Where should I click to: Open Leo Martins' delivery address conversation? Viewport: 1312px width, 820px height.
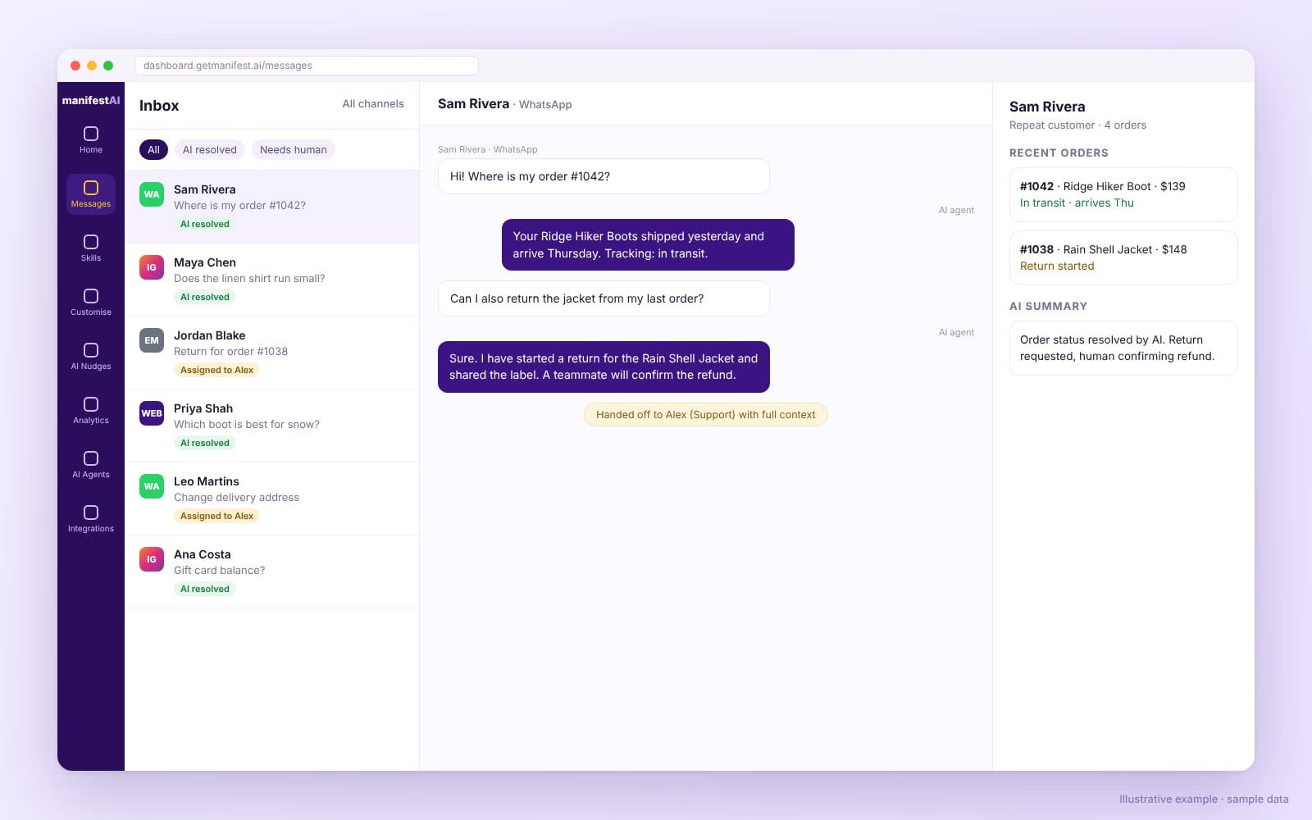pyautogui.click(x=271, y=499)
